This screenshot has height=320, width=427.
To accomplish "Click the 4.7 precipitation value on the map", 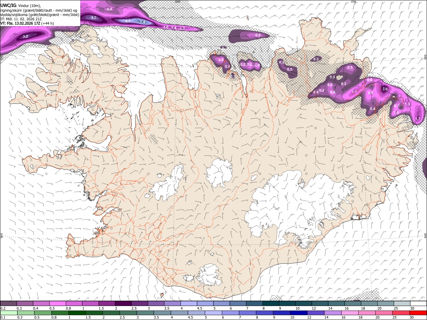I will pyautogui.click(x=128, y=21).
